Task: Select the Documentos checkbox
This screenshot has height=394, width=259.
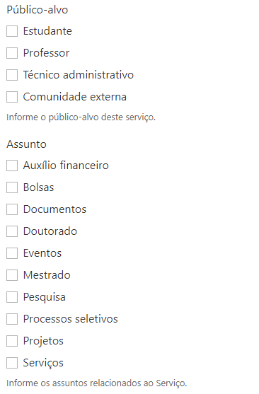Action: 12,209
